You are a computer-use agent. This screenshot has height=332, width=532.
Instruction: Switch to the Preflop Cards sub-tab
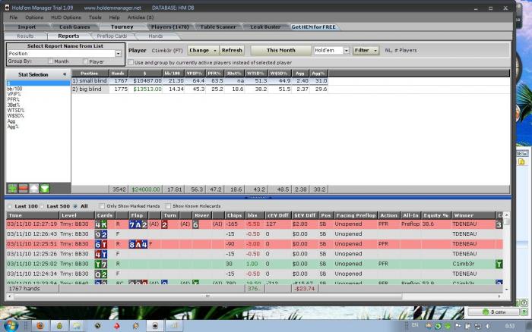112,36
